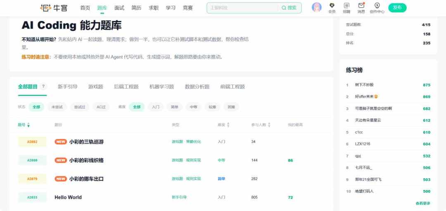
Task: Open problem Hello World
Action: point(68,197)
